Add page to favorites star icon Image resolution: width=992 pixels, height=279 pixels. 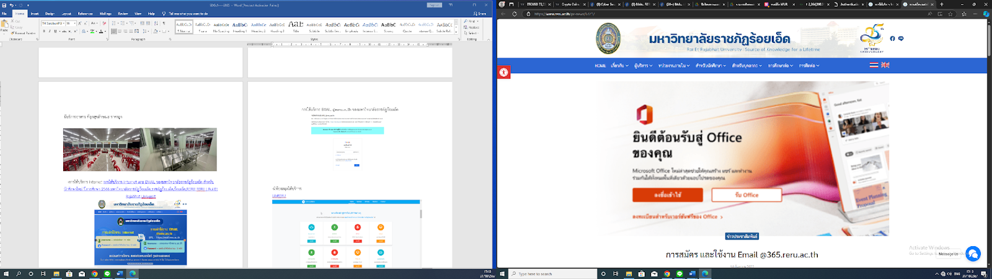click(950, 14)
